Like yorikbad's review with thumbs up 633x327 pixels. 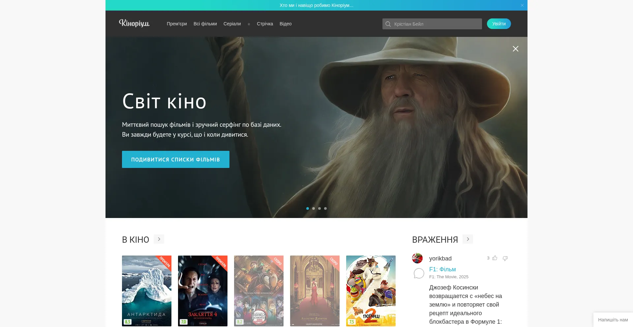pos(495,258)
